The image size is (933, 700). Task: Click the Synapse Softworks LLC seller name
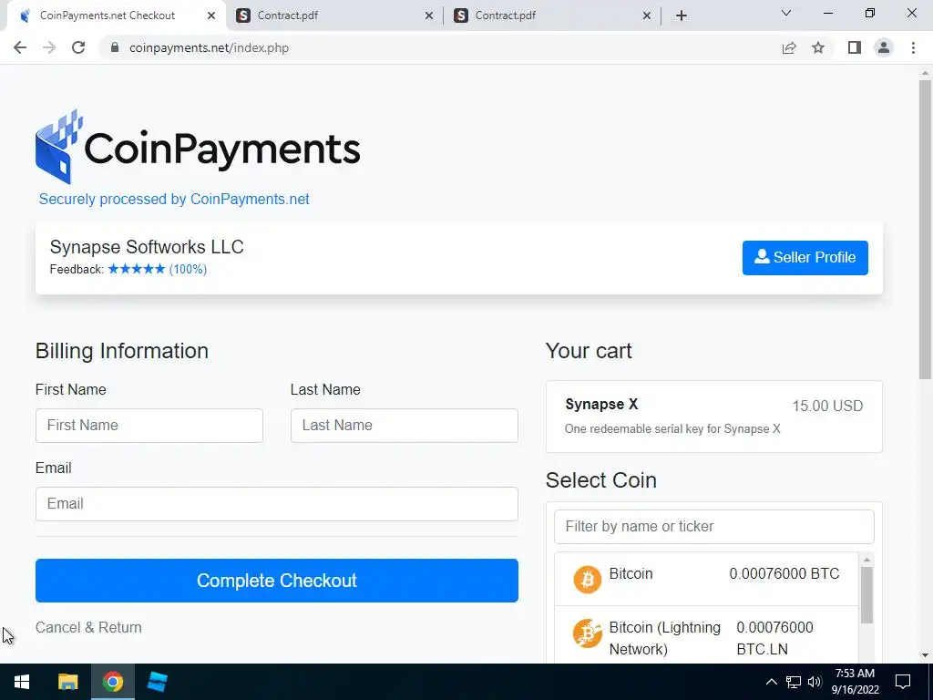(x=147, y=247)
